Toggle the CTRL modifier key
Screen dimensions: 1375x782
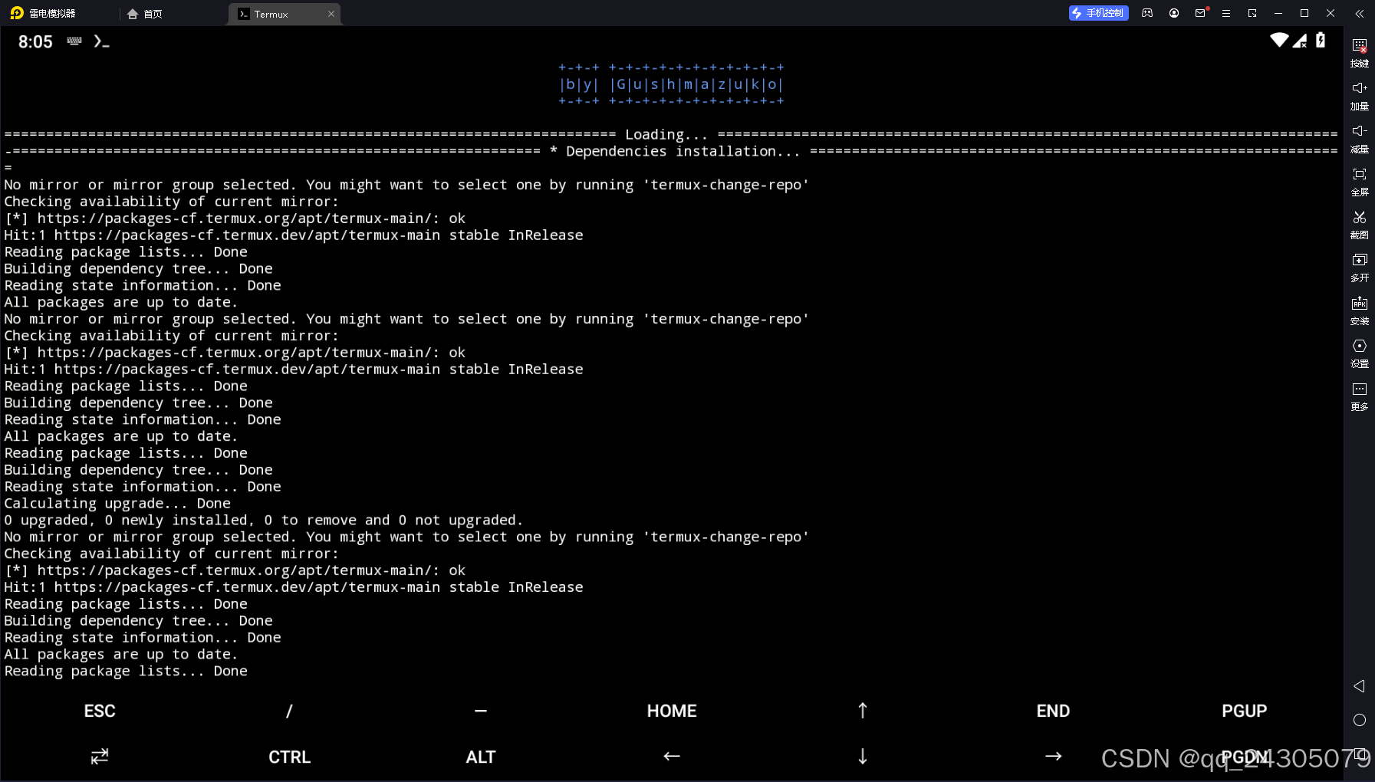289,757
